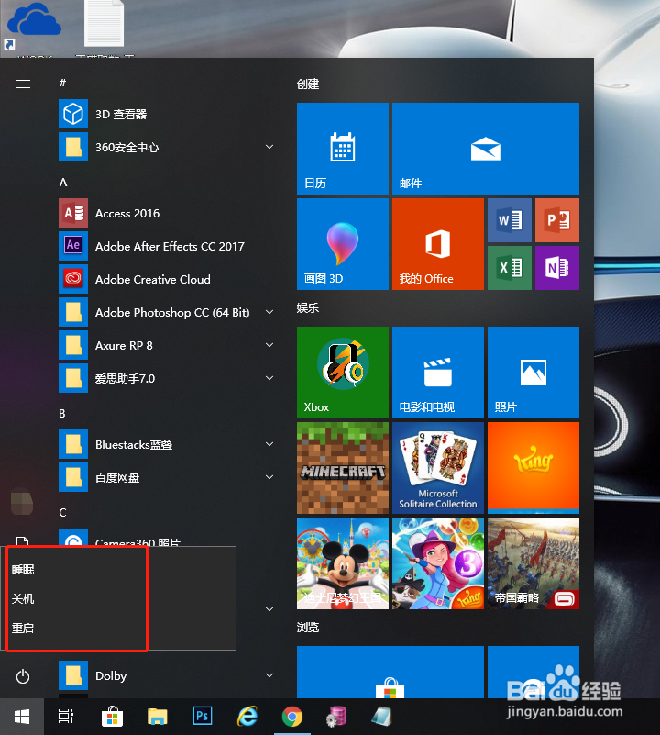Open Google Chrome from the taskbar
660x735 pixels.
tap(291, 717)
